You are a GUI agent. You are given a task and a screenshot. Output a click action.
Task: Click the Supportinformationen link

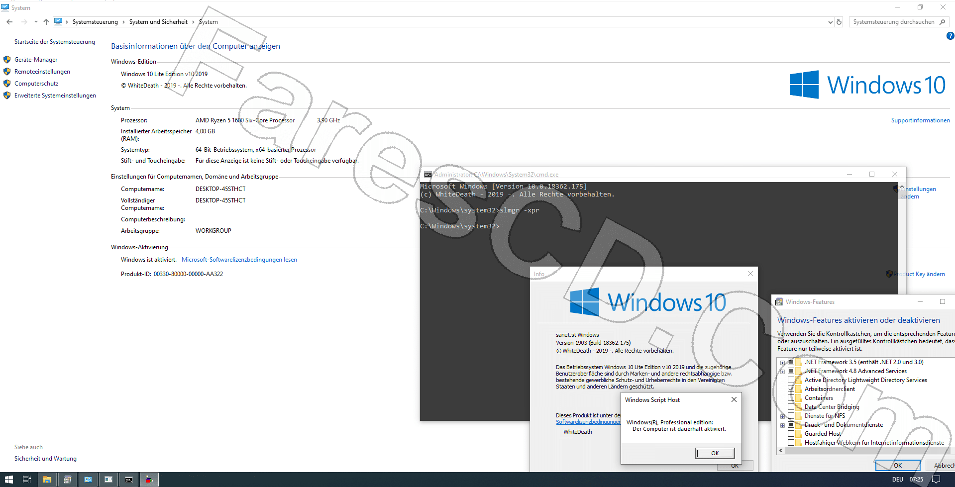tap(920, 120)
